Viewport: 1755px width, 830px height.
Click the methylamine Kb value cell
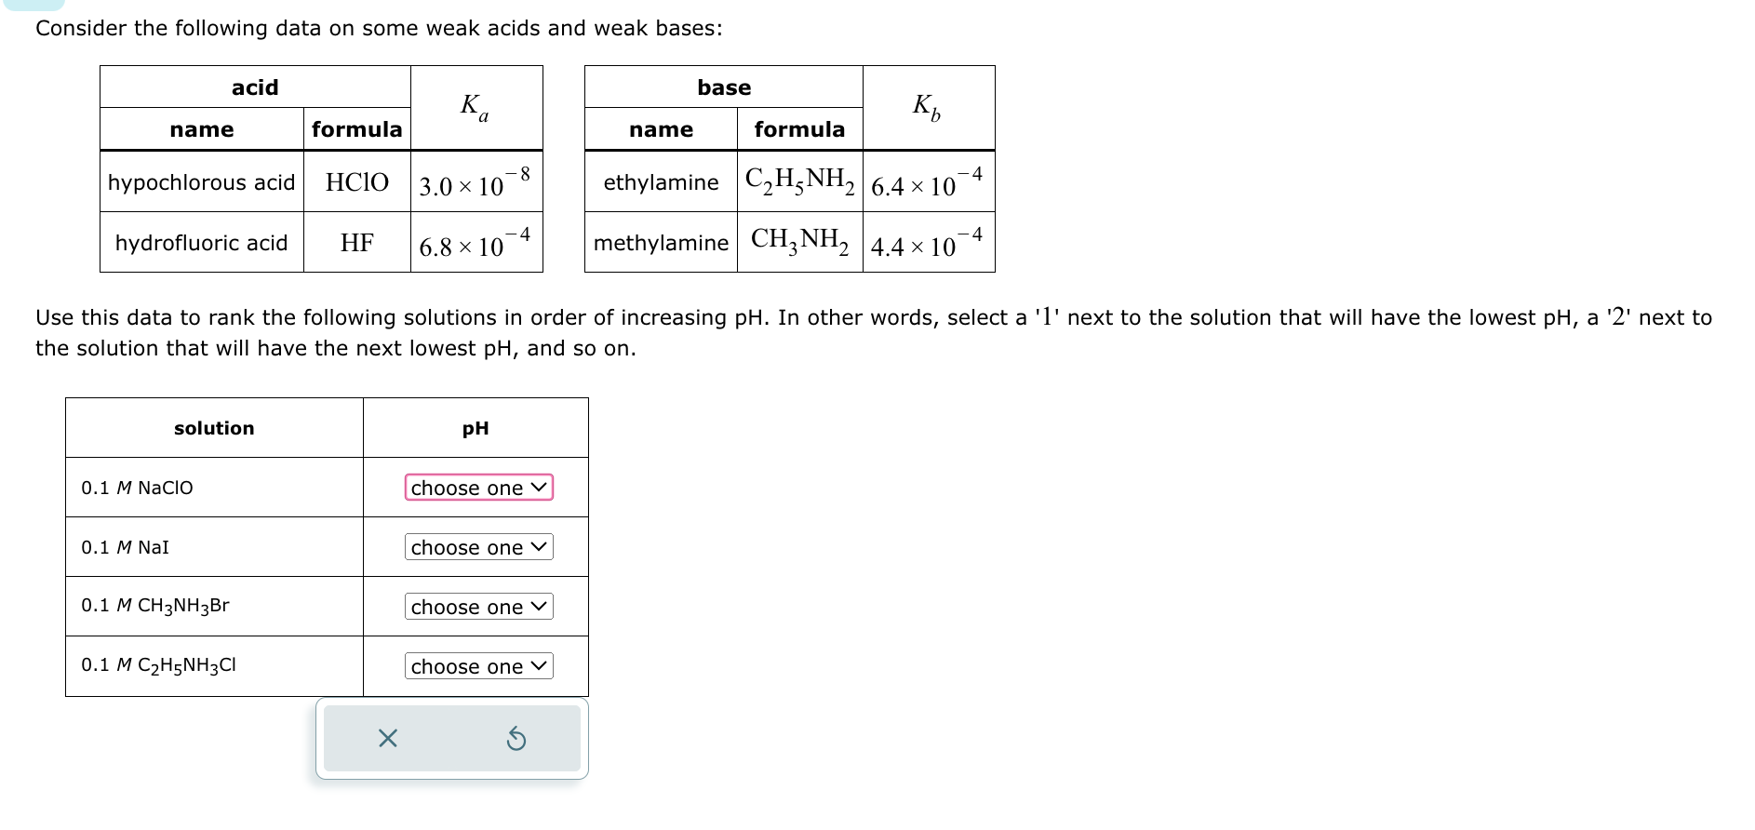point(928,244)
